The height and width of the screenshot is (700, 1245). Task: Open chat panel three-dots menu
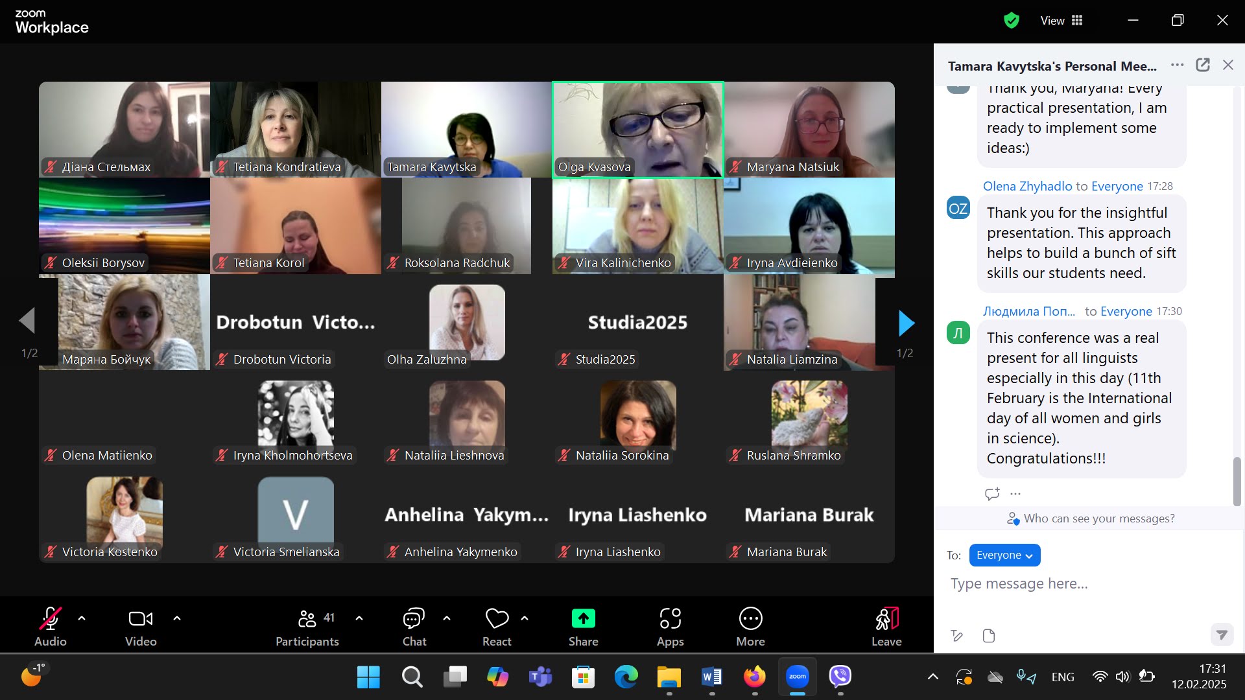click(x=1177, y=65)
